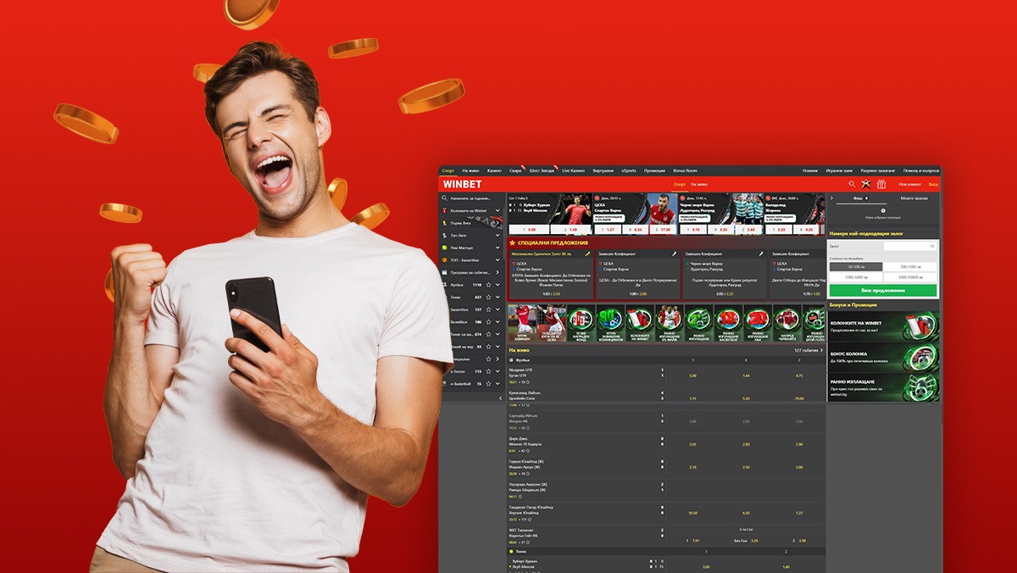Expand the Тенис sidebar chevron
Image resolution: width=1017 pixels, height=573 pixels.
(x=498, y=298)
